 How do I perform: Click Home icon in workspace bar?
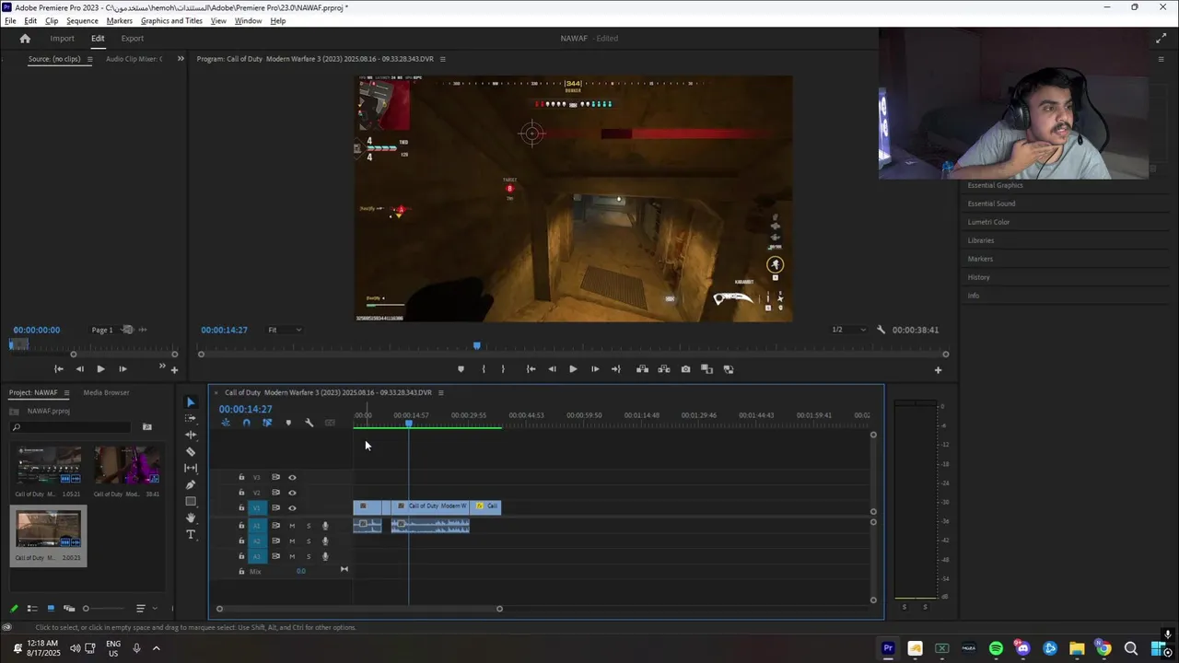(25, 39)
